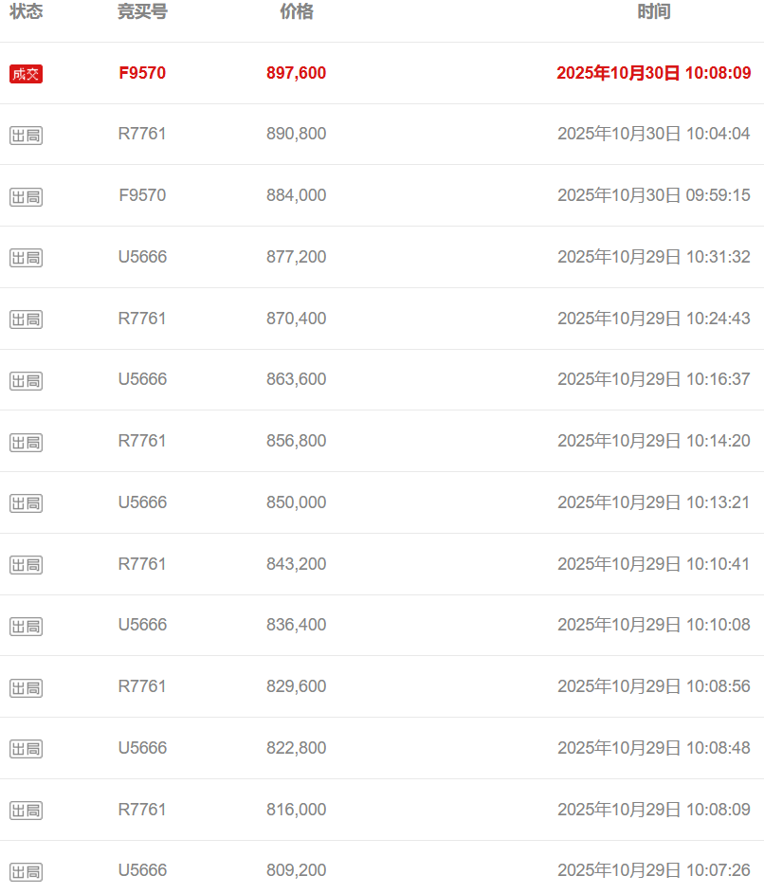Select winning bidder number F9570 in red
Viewport: 764px width, 894px height.
142,73
